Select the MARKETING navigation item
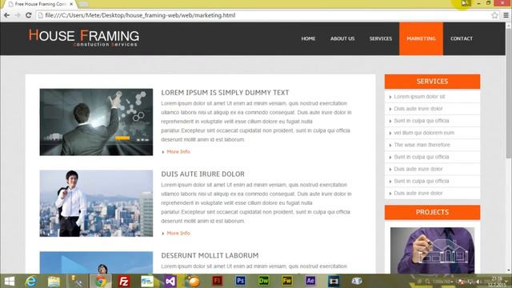 421,38
